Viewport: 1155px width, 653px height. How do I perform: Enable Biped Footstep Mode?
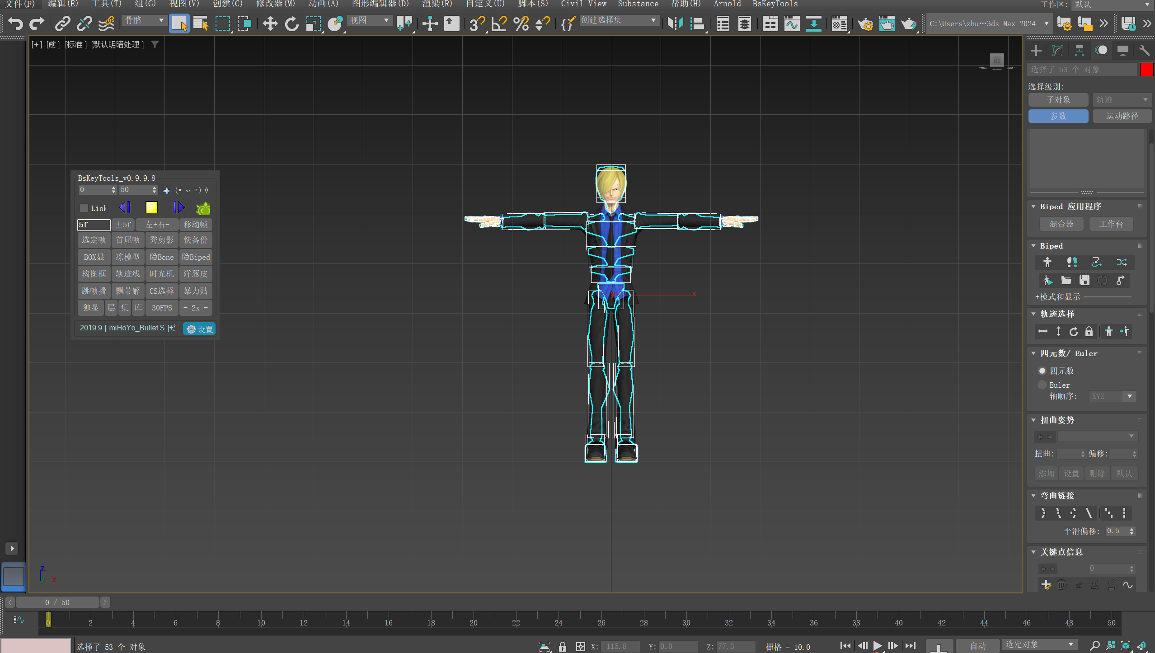tap(1072, 262)
